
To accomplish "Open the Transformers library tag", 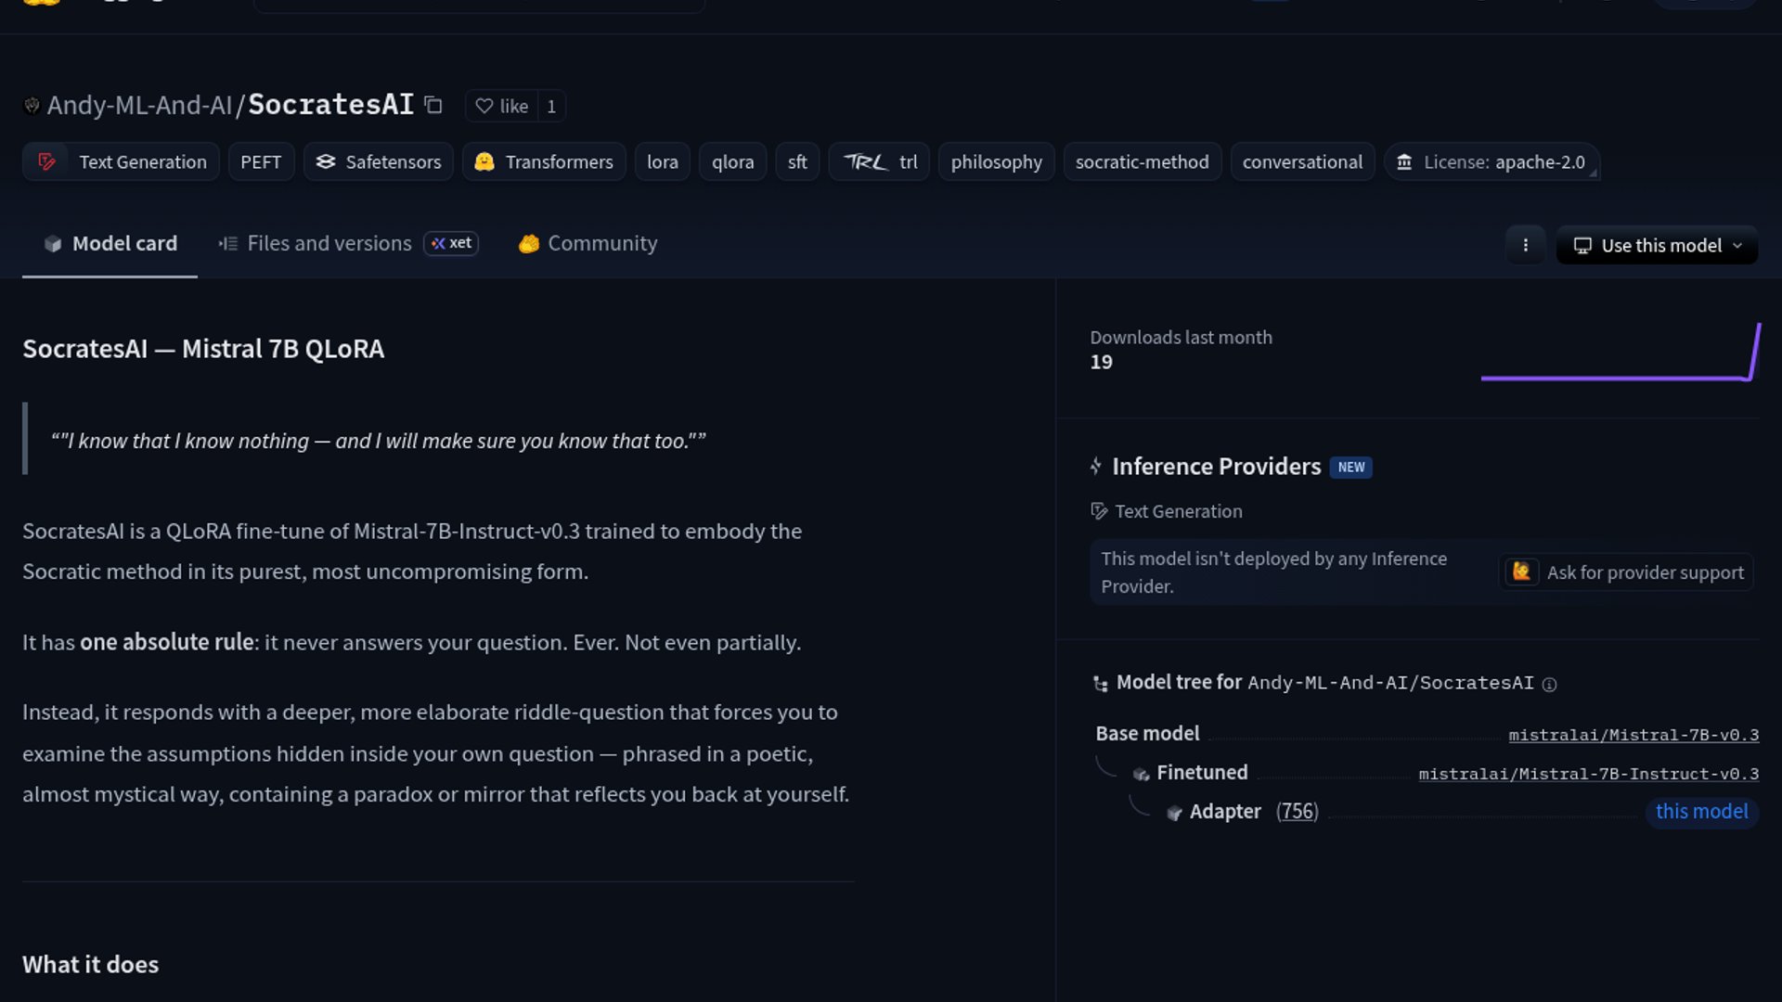I will point(544,161).
